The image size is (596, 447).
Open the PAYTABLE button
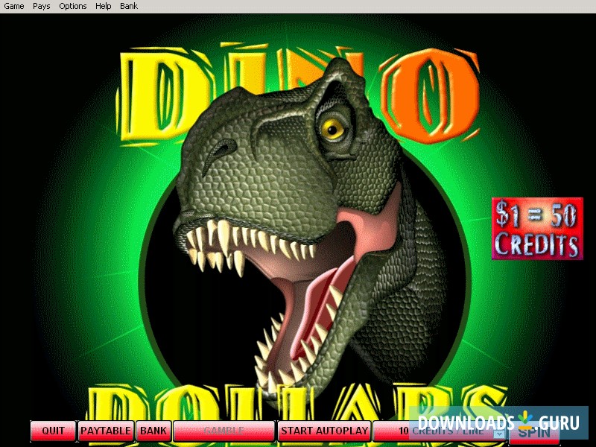(x=106, y=431)
